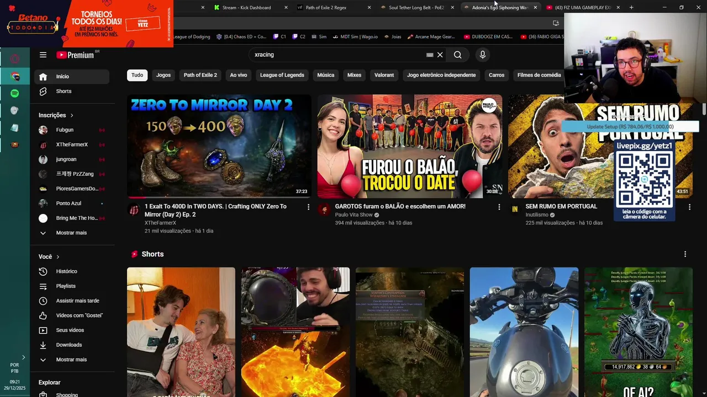This screenshot has width=707, height=397.
Task: Play the Zero To Mirror Day 2 thumbnail
Action: tap(219, 146)
